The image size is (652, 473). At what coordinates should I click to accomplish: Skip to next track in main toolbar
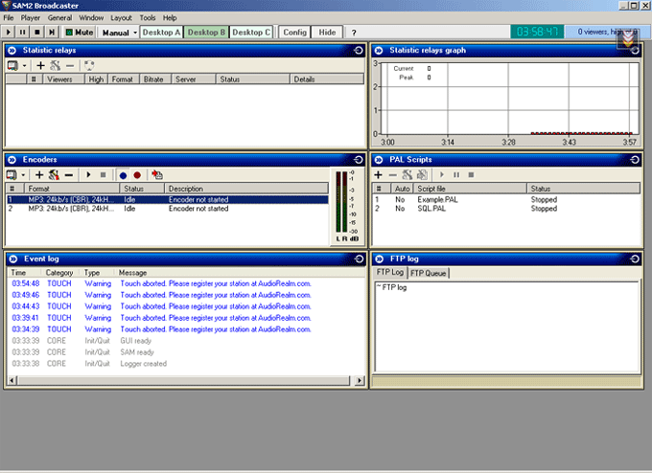pyautogui.click(x=52, y=32)
